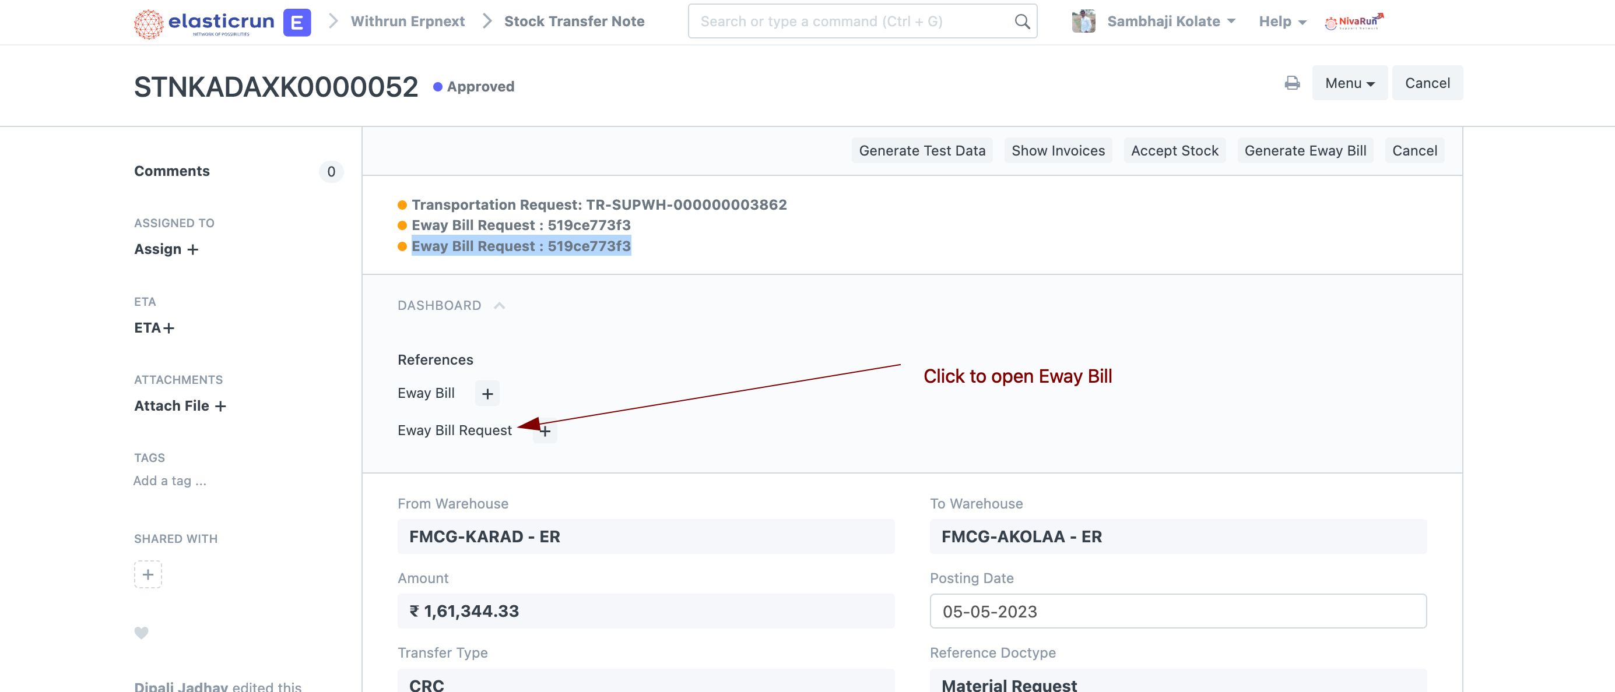Screen dimensions: 1615x692
Task: Add a shared user with the dashed plus box
Action: coord(148,575)
